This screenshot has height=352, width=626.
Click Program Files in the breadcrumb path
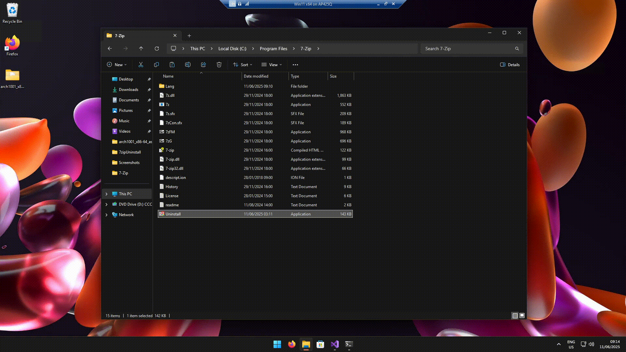click(x=273, y=49)
